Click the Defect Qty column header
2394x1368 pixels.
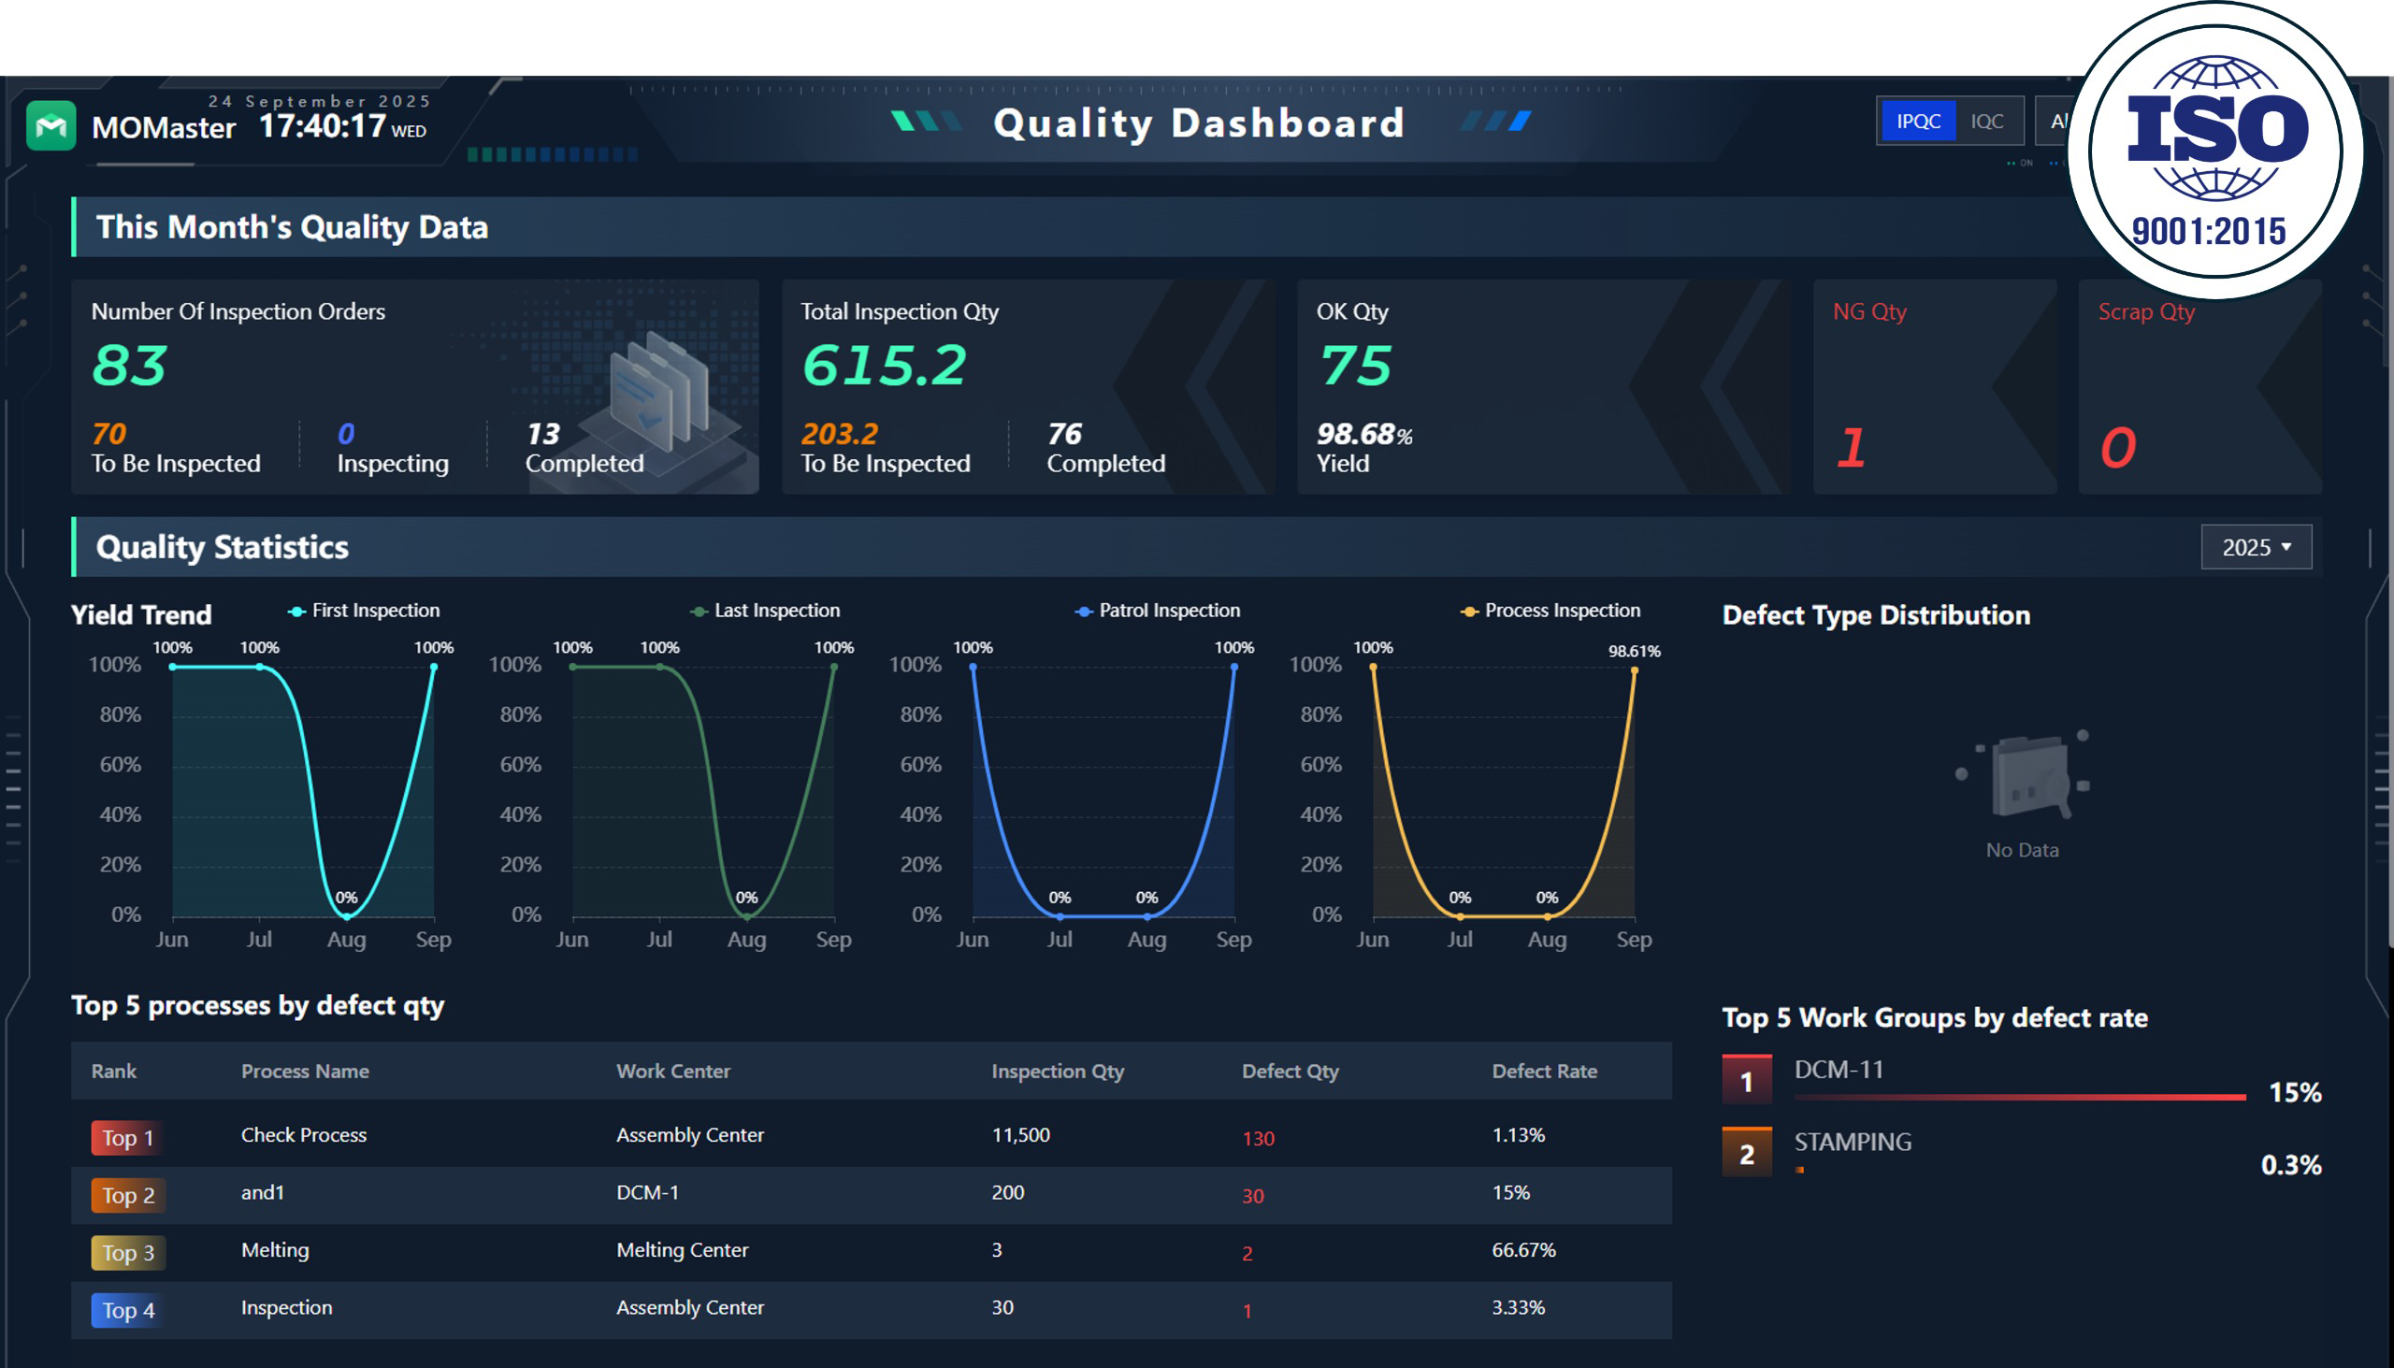click(x=1290, y=1070)
